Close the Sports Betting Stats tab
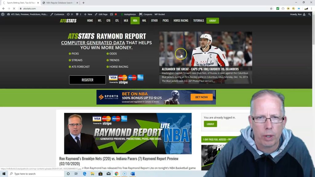 (x=38, y=3)
